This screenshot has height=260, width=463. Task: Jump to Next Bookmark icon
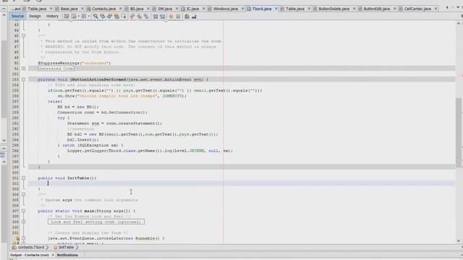pyautogui.click(x=139, y=17)
